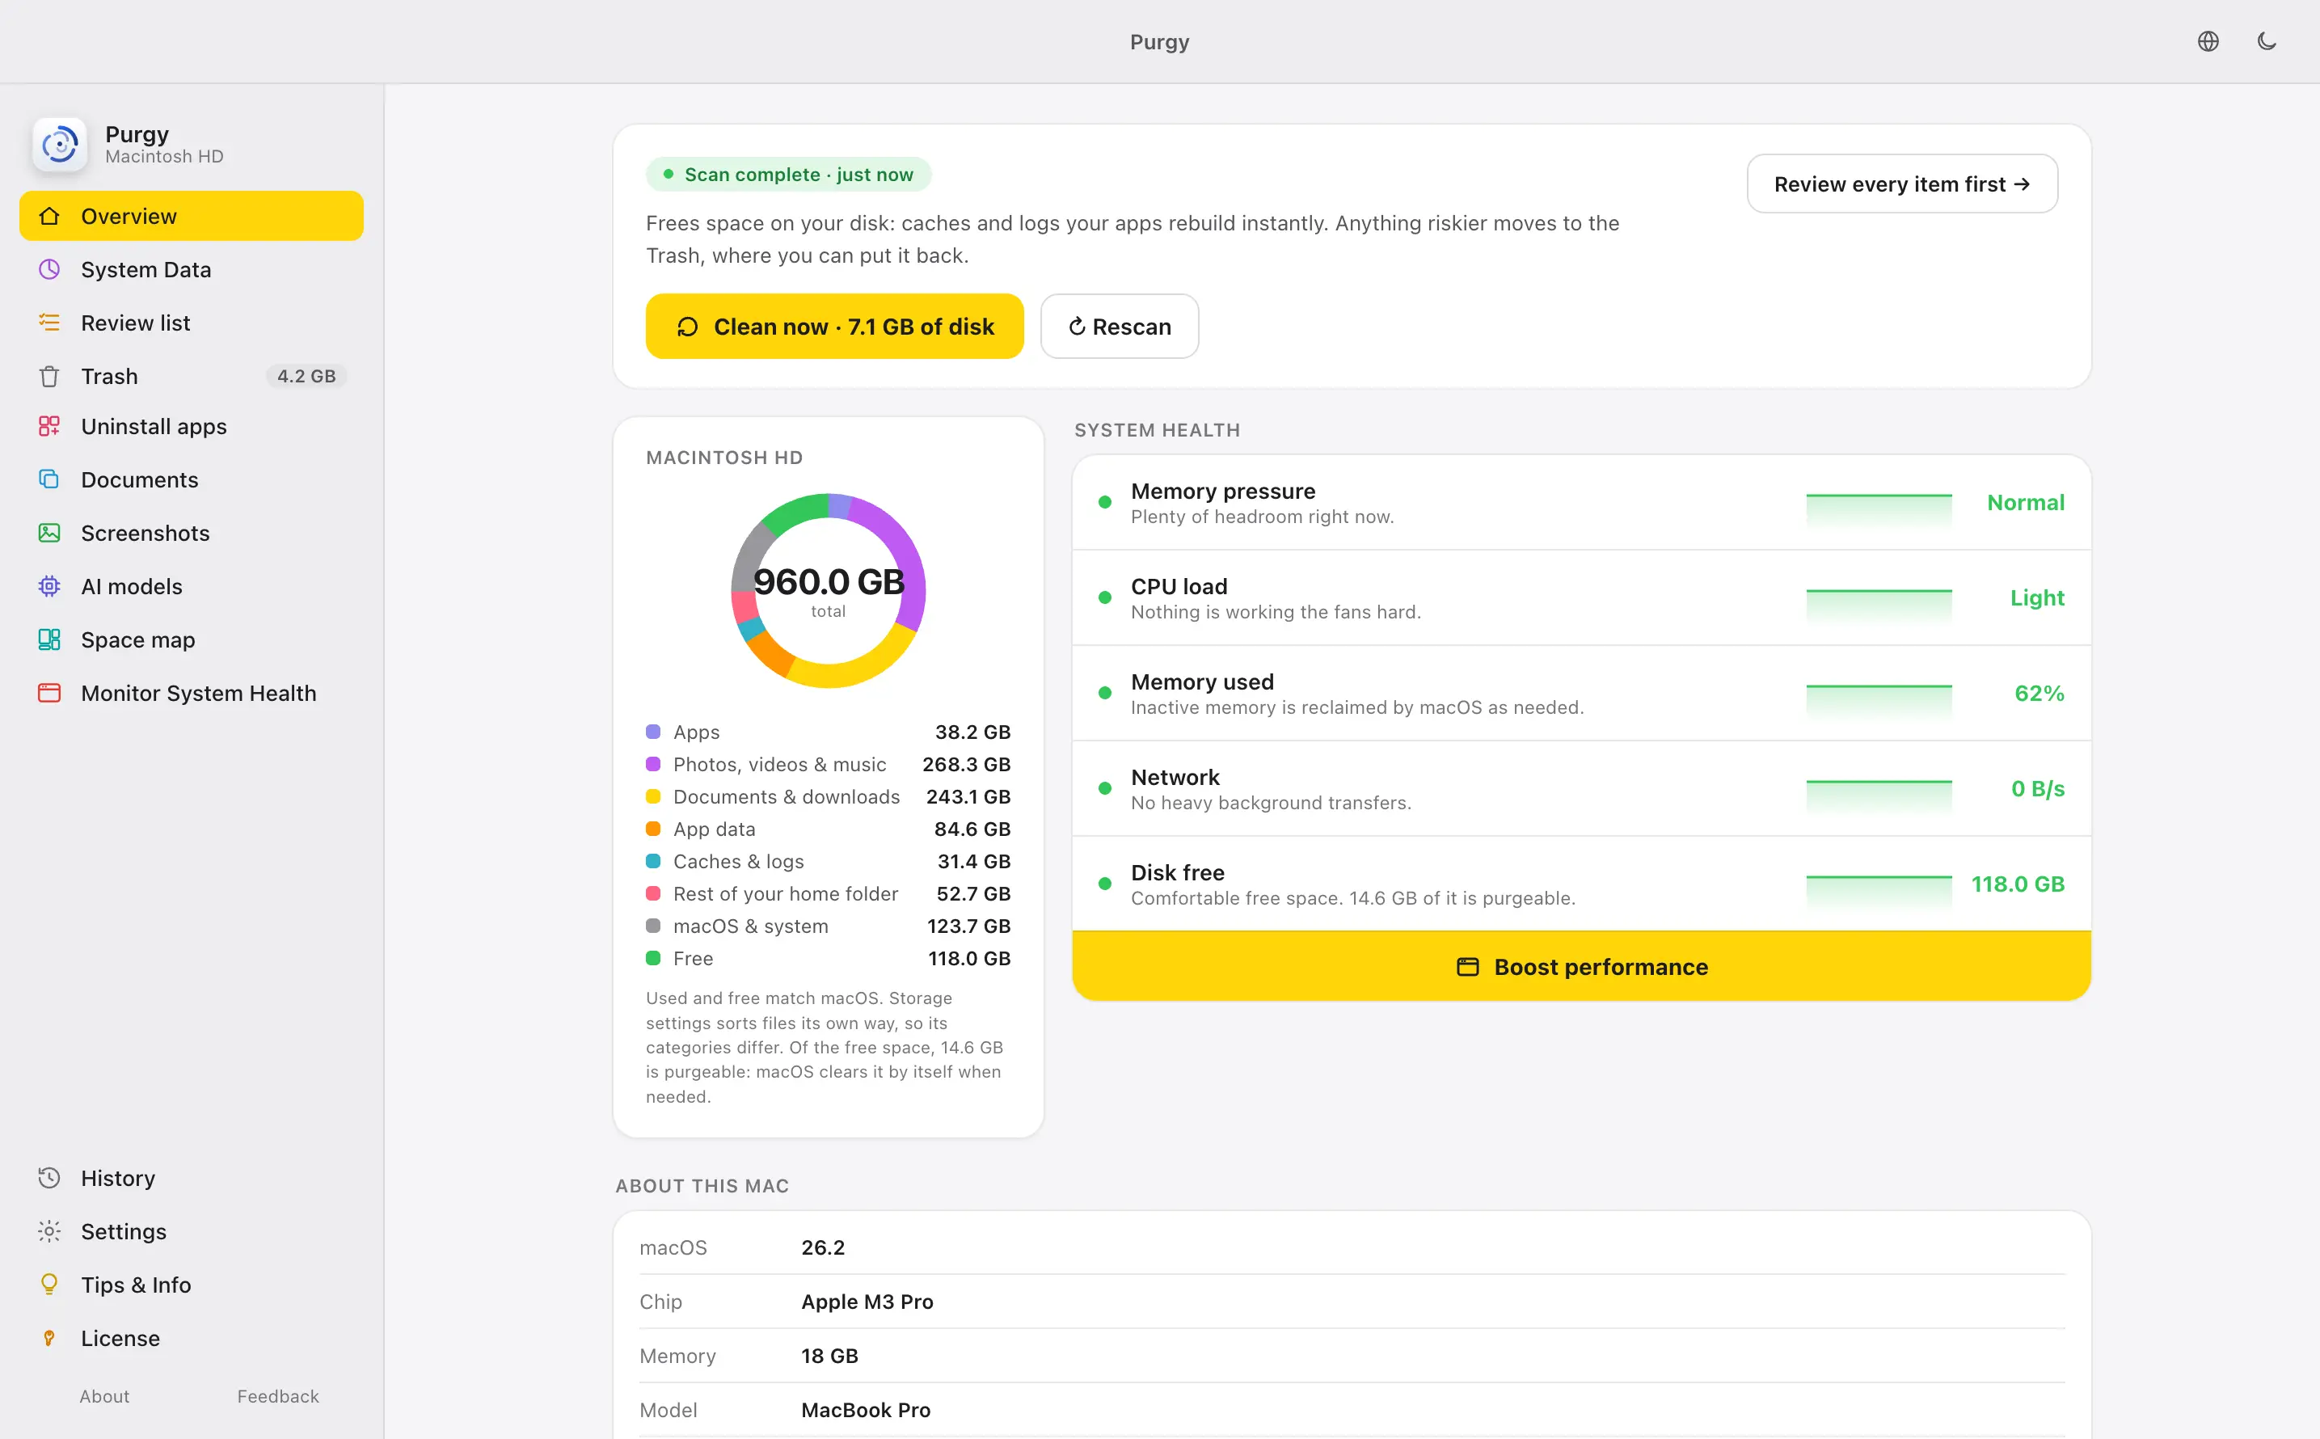The width and height of the screenshot is (2320, 1439).
Task: Click the Documents sidebar icon
Action: 49,479
